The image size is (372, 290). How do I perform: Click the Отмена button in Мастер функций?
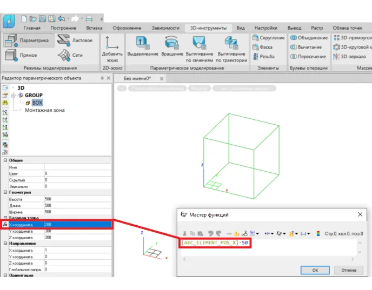point(349,270)
